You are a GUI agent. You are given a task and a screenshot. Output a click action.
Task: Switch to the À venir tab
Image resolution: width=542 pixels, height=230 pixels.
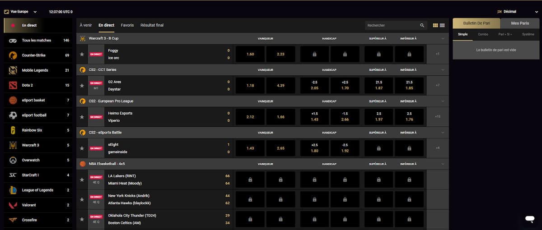pyautogui.click(x=86, y=25)
